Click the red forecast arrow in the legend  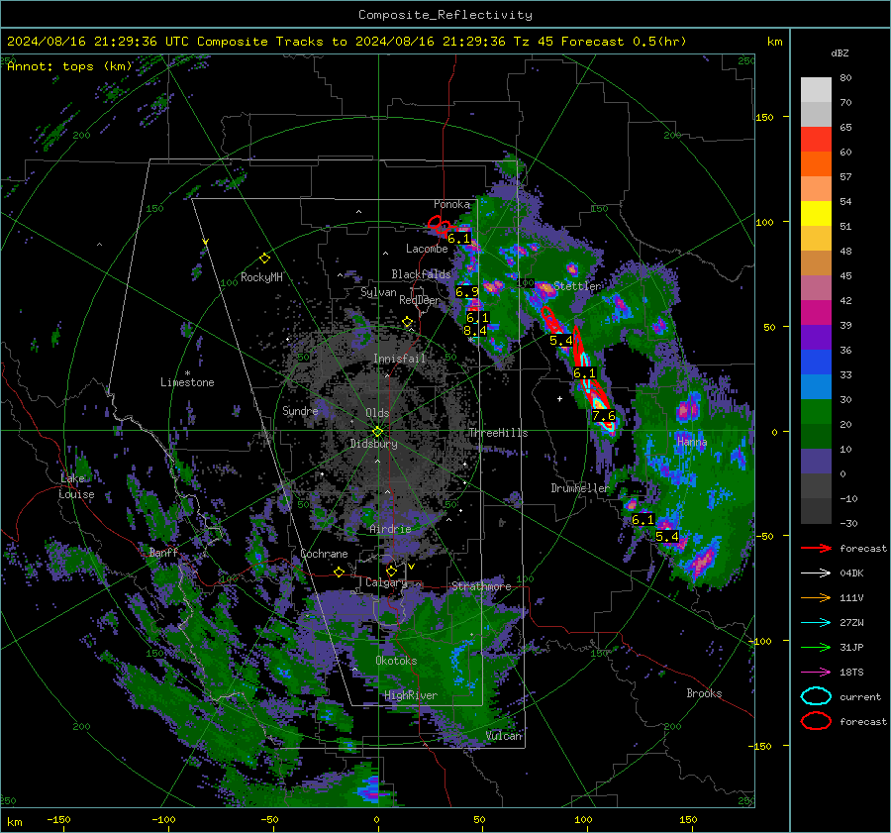click(816, 548)
